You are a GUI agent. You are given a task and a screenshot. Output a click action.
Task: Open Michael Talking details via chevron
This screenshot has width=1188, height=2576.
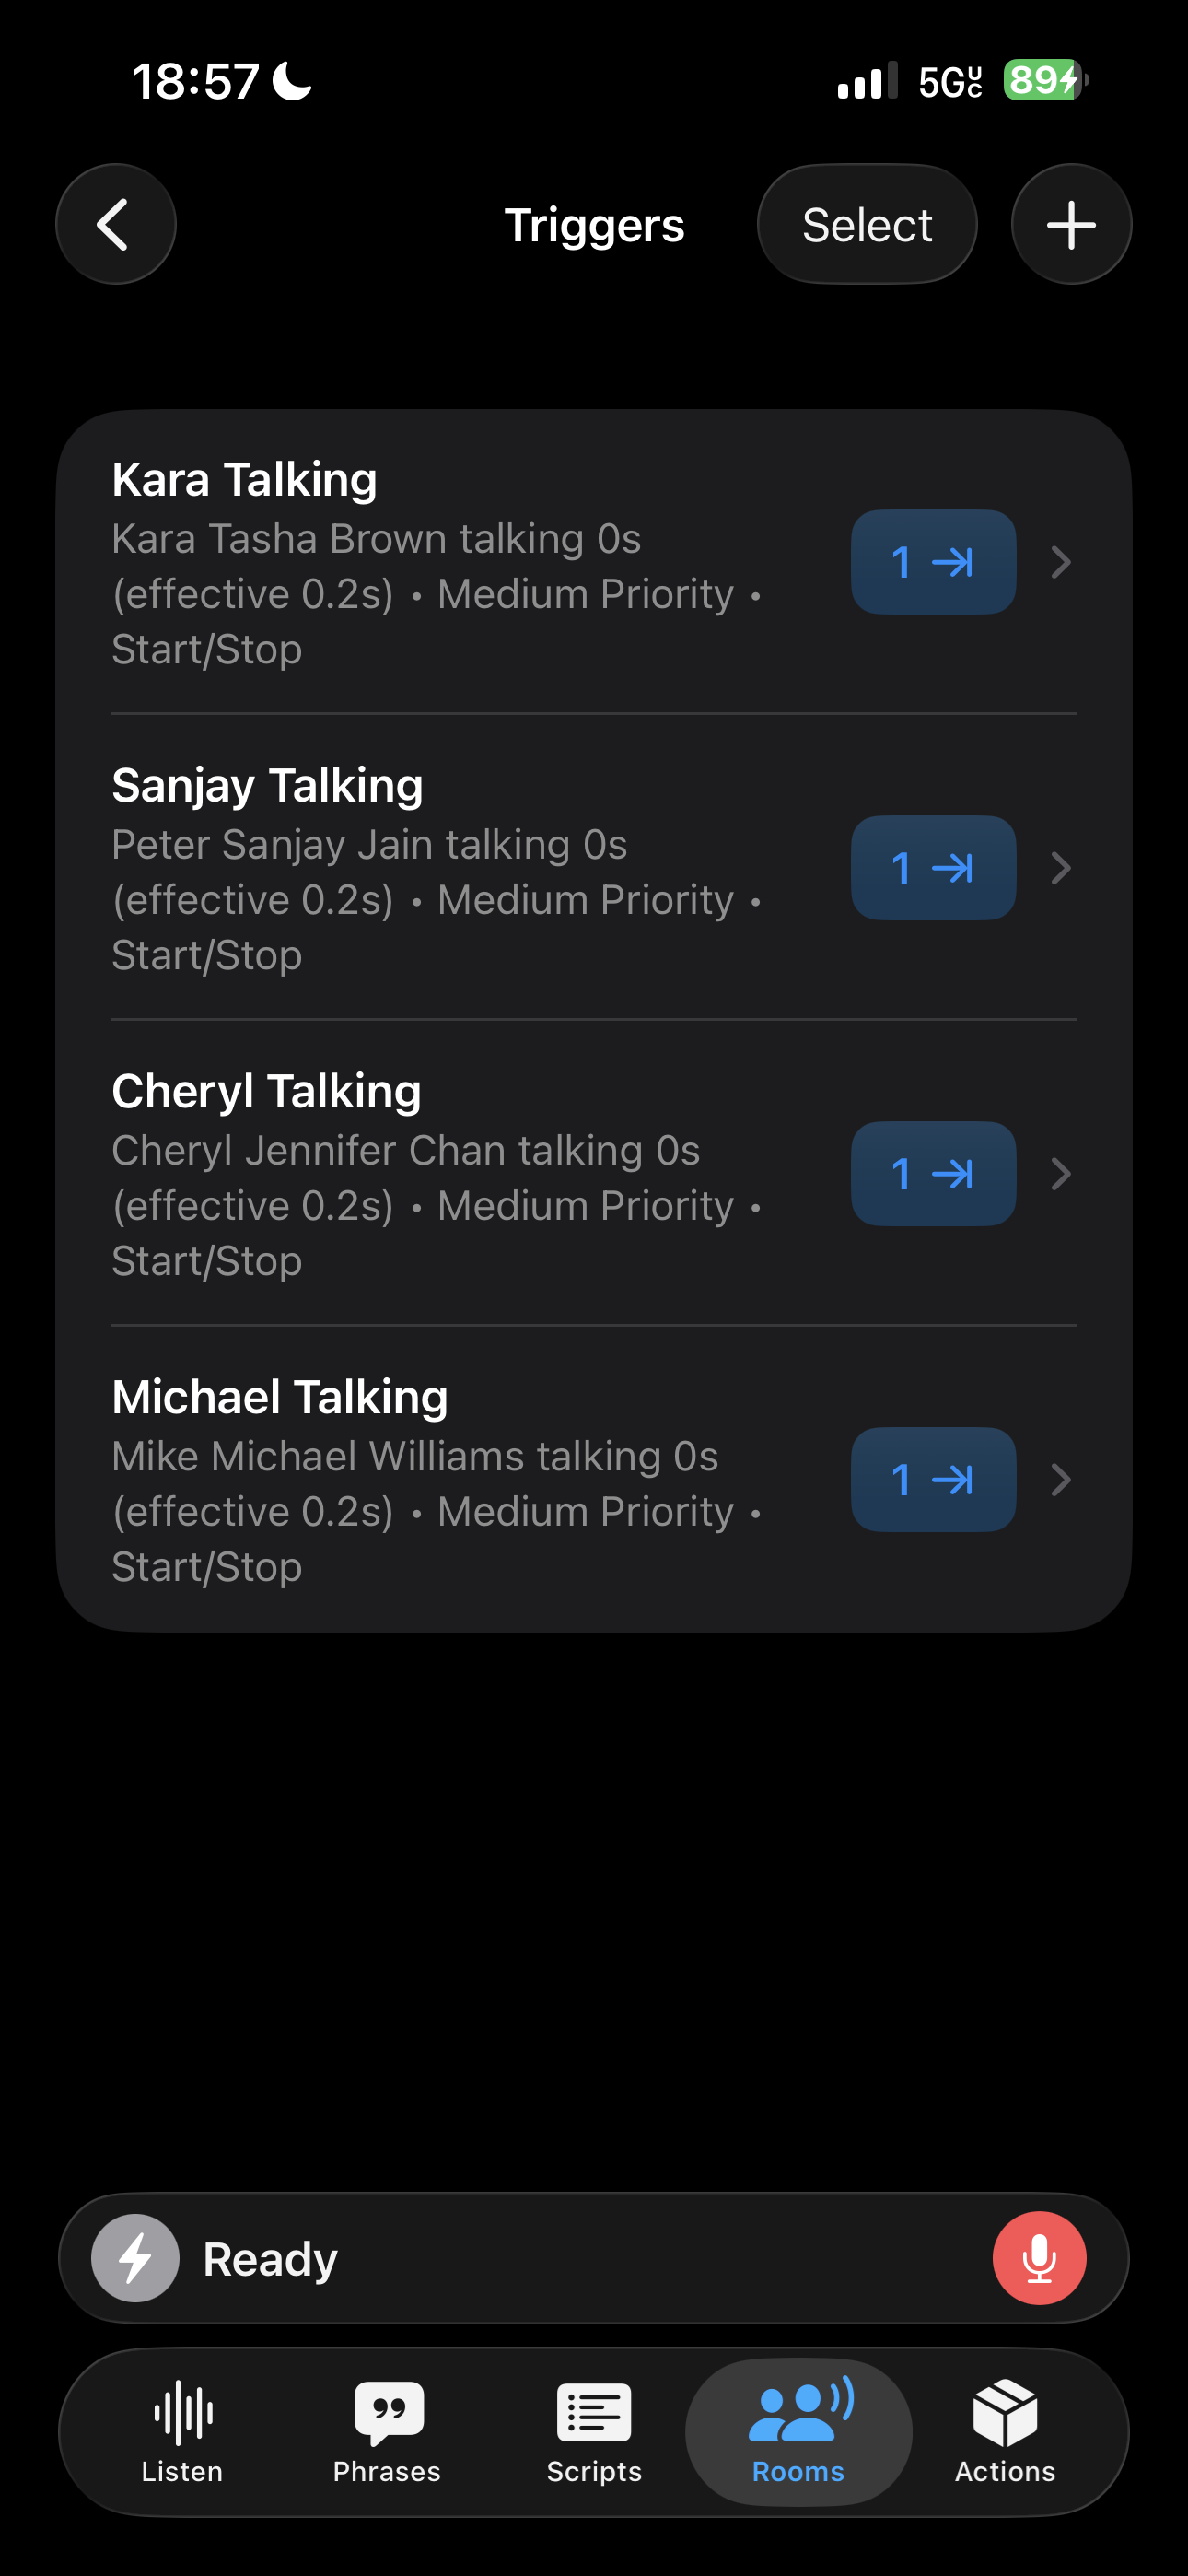(x=1061, y=1480)
